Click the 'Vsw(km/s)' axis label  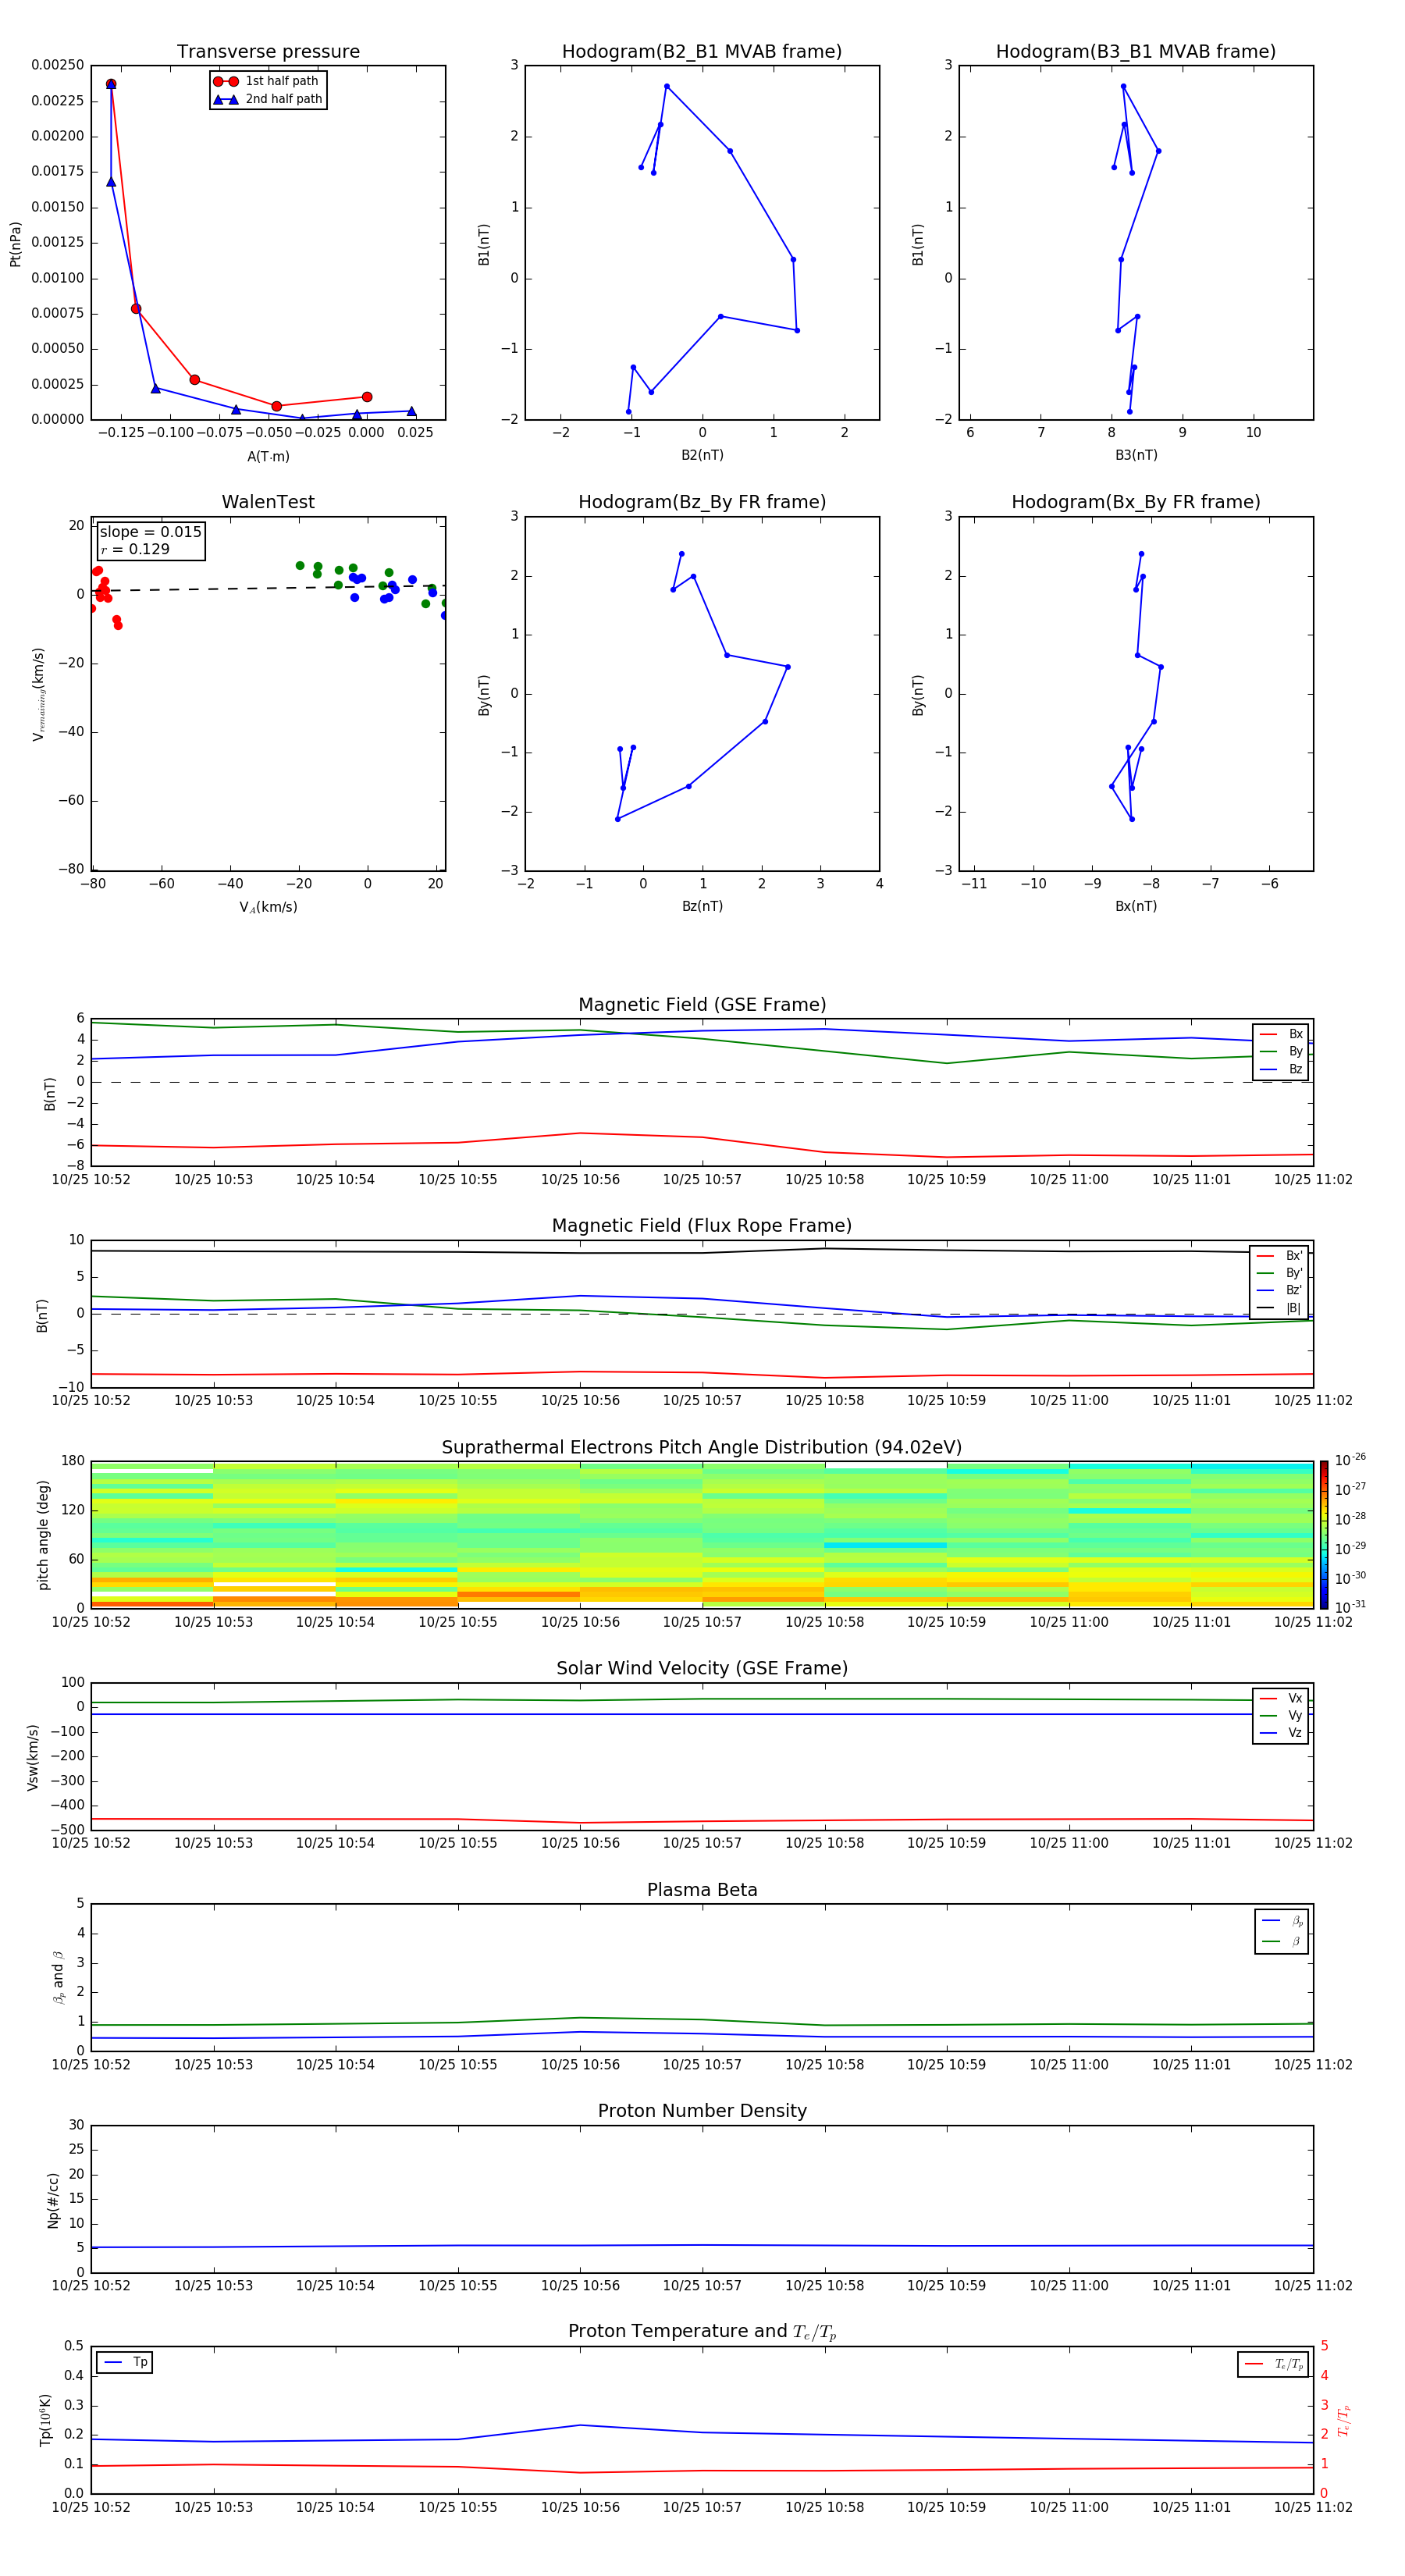pyautogui.click(x=33, y=1757)
